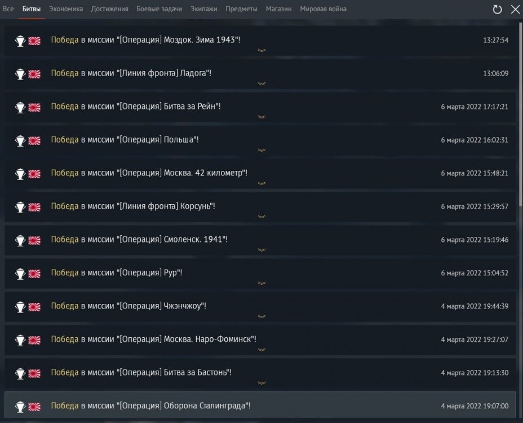This screenshot has height=423, width=523.
Task: Click the refresh icon in top bar
Action: pyautogui.click(x=497, y=9)
